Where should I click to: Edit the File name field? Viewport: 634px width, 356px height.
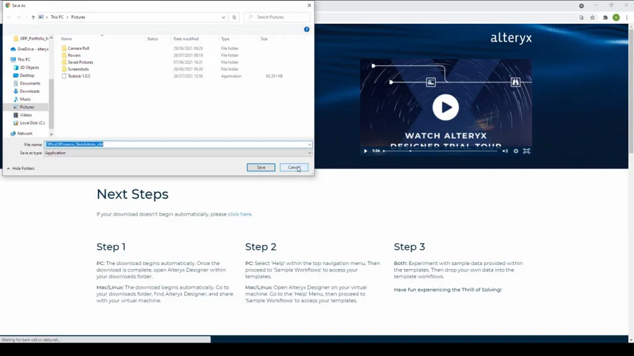[x=176, y=144]
